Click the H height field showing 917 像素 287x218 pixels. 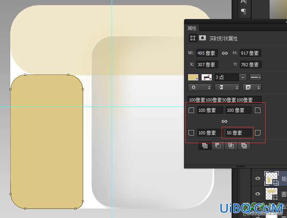[x=251, y=53]
